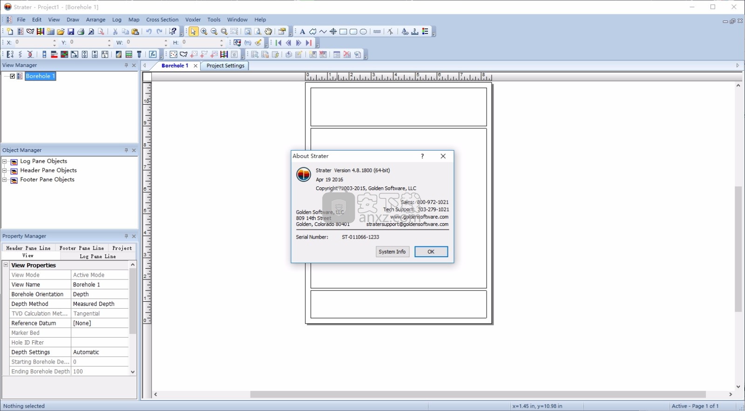Screen dimensions: 745x411
Task: Close the About Strater dialog
Action: click(x=443, y=156)
